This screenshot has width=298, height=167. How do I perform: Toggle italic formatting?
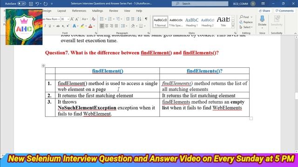point(45,26)
